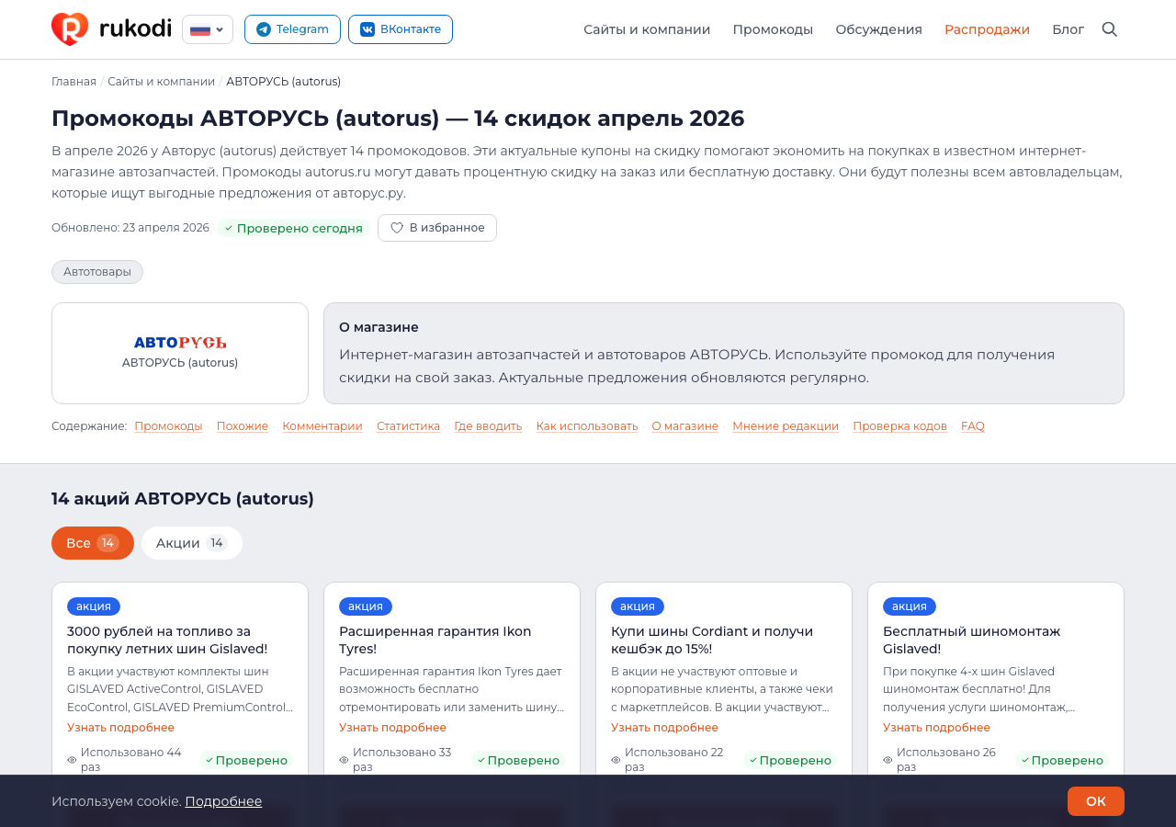Viewport: 1176px width, 827px height.
Task: Click «Подробнее» in the cookie banner
Action: pos(222,800)
